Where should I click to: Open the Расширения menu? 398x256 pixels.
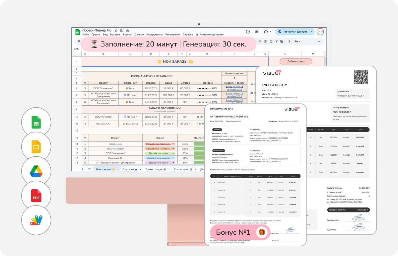click(x=172, y=35)
